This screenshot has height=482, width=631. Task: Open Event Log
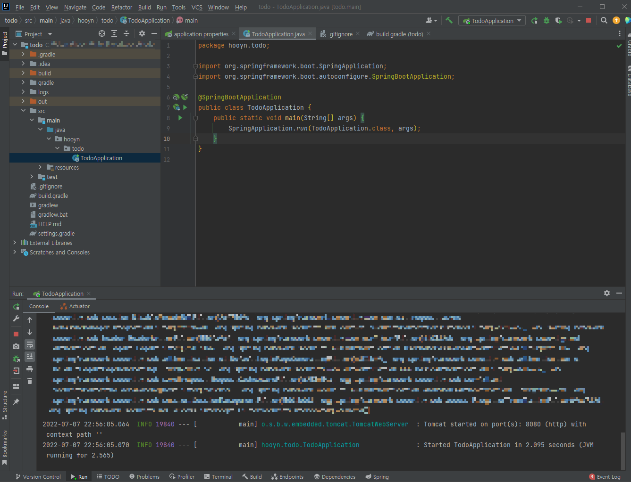(x=605, y=477)
